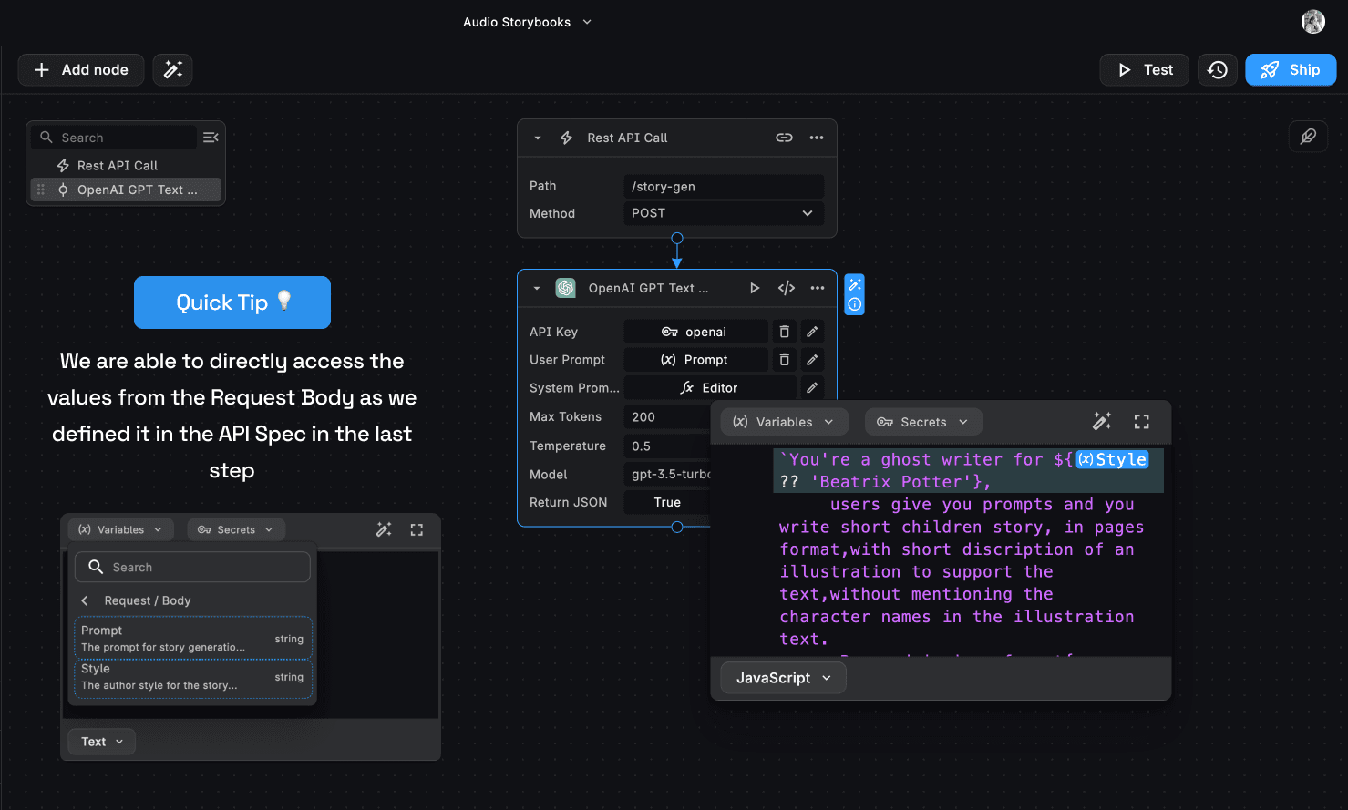1348x810 pixels.
Task: Open the Audio Storybooks project dropdown
Action: pos(527,22)
